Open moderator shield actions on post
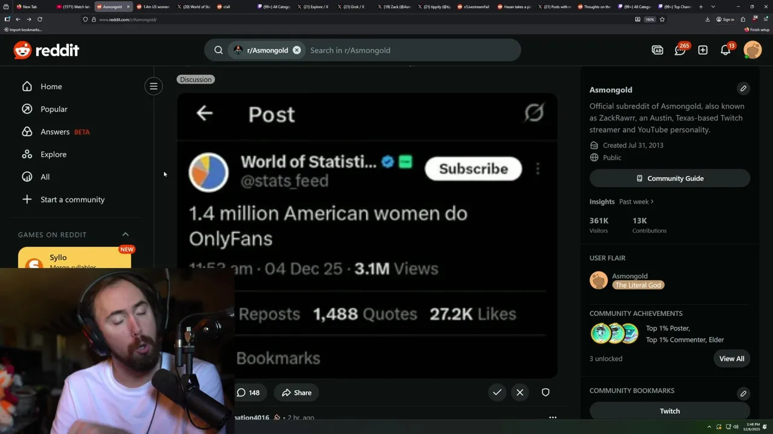Image resolution: width=773 pixels, height=434 pixels. pos(545,392)
